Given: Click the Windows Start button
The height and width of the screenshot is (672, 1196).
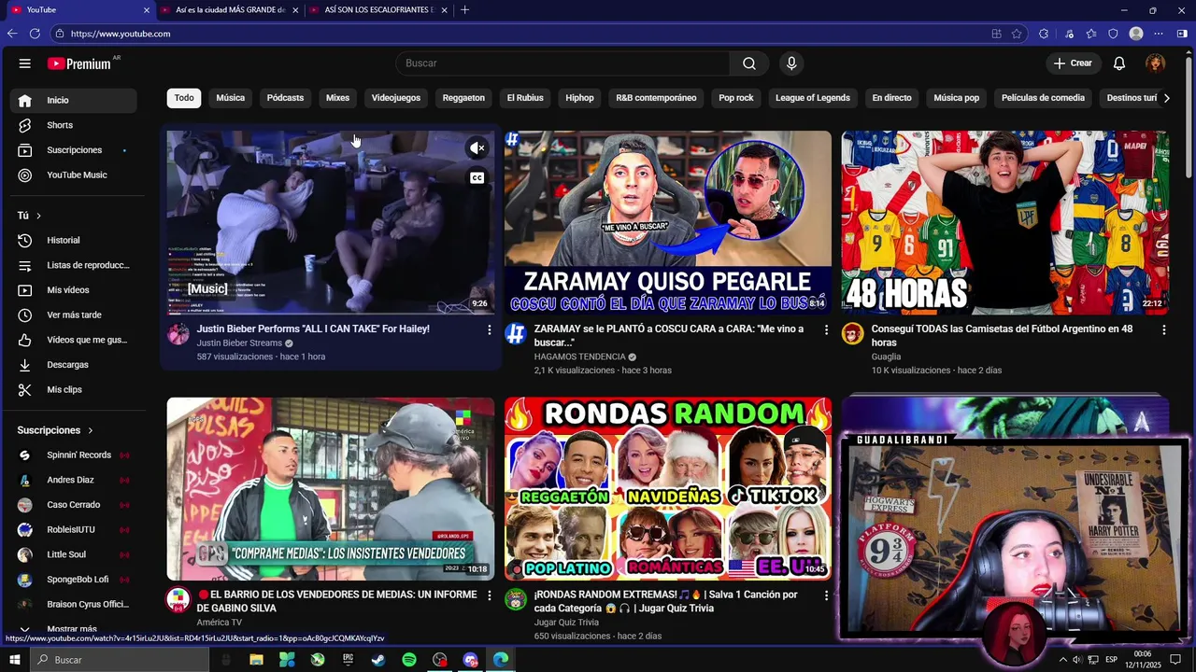Looking at the screenshot, I should pos(14,660).
